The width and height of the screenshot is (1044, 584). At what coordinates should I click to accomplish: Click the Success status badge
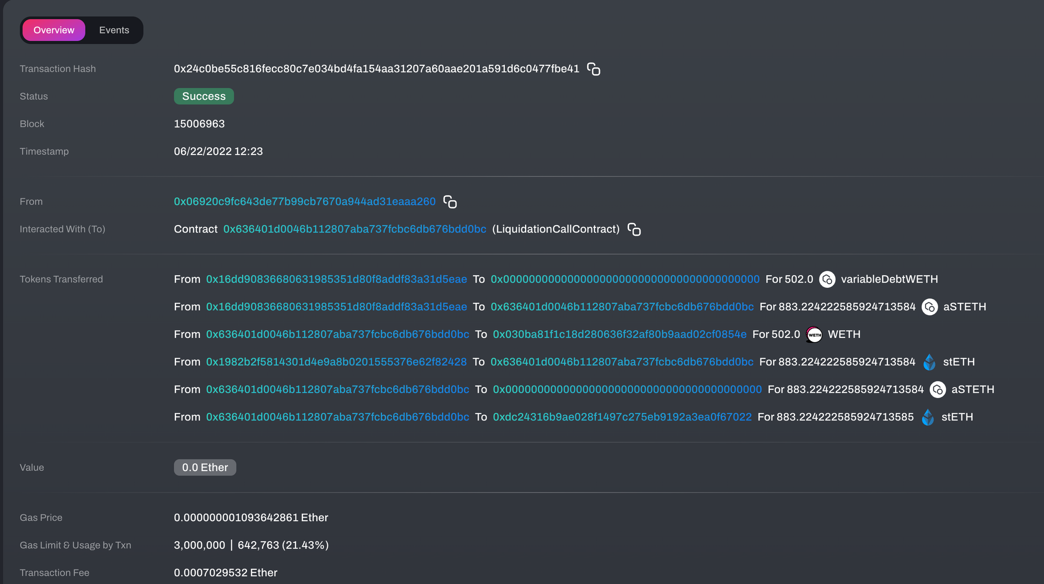[204, 97]
